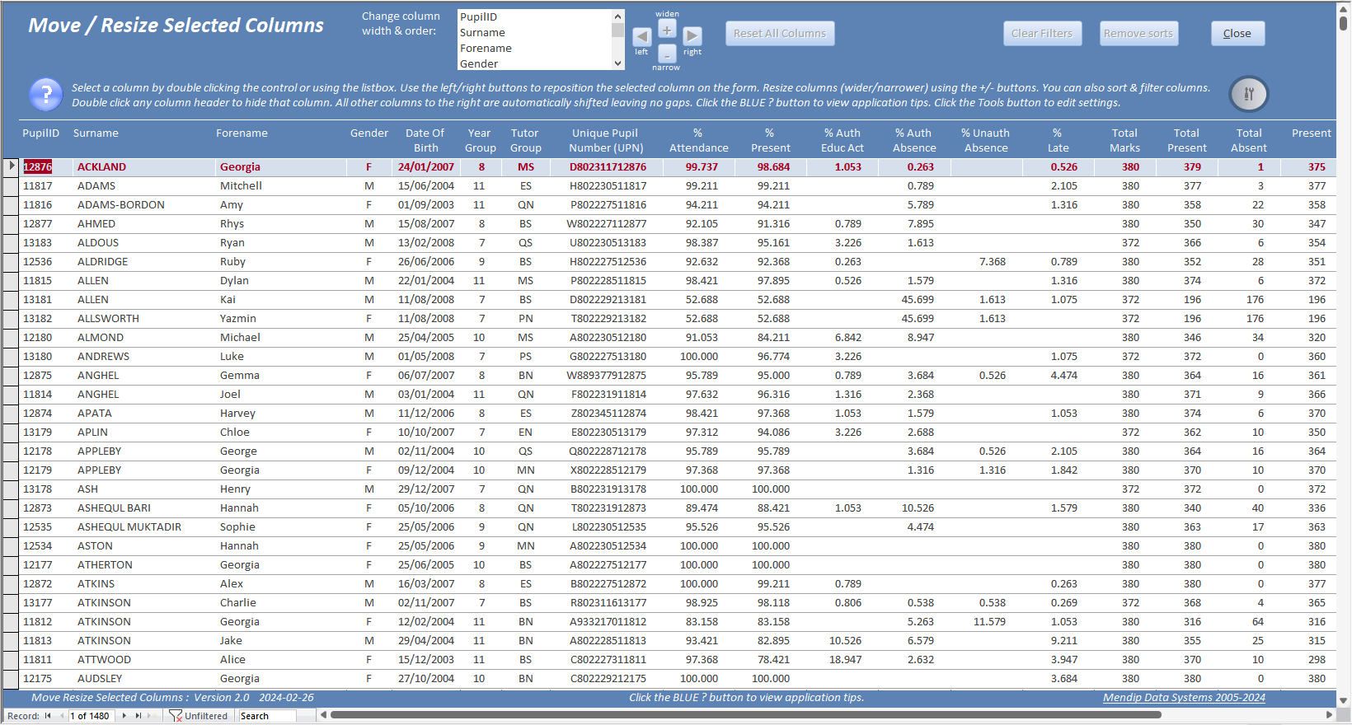
Task: Move selected column right with arrow button
Action: [692, 36]
